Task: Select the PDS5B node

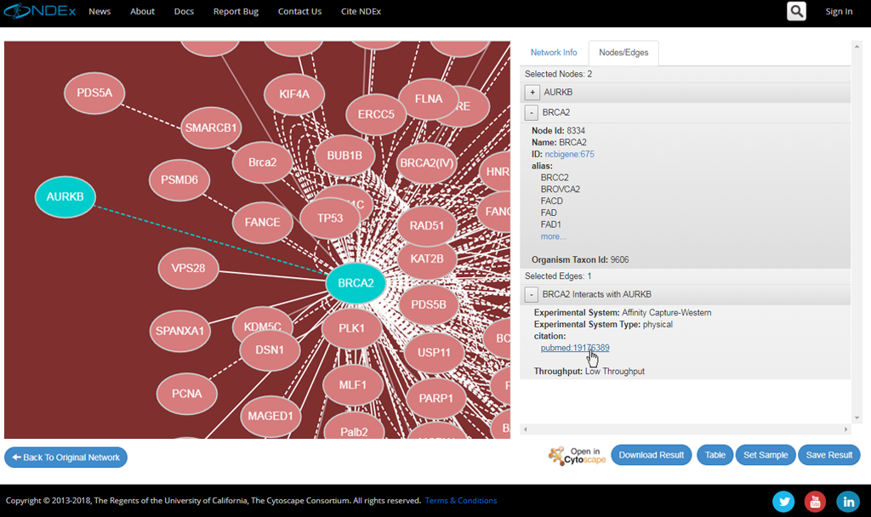Action: (429, 305)
